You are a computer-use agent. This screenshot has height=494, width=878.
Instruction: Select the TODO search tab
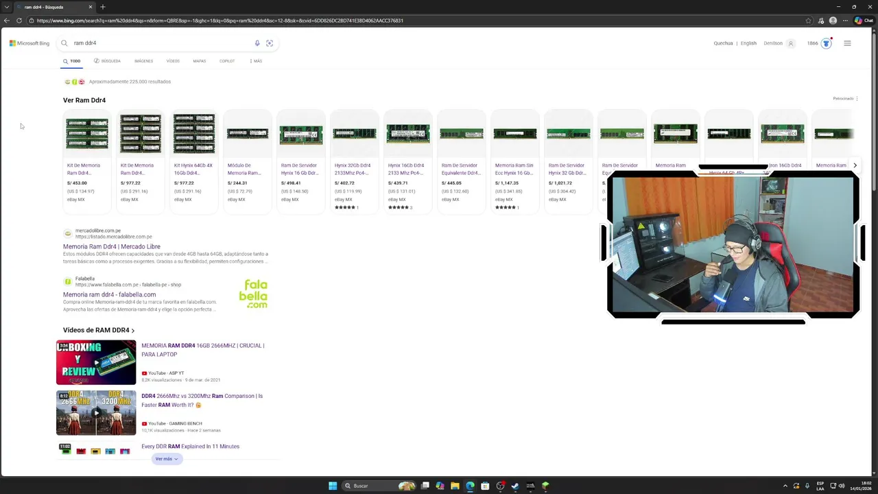pyautogui.click(x=72, y=61)
